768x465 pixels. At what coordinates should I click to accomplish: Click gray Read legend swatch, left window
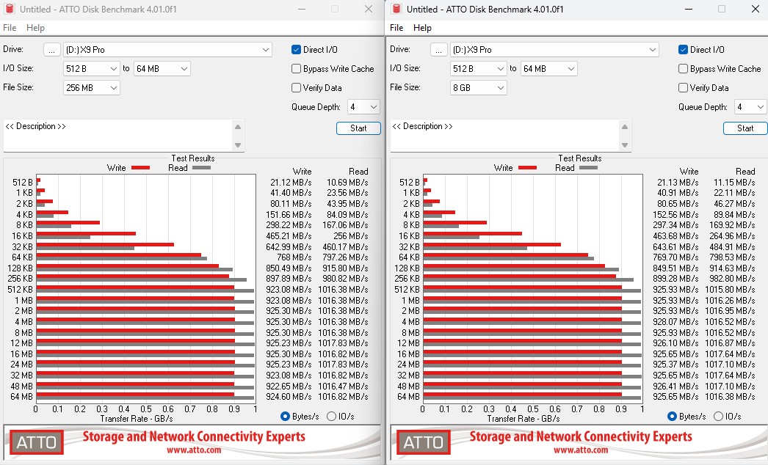(x=201, y=168)
